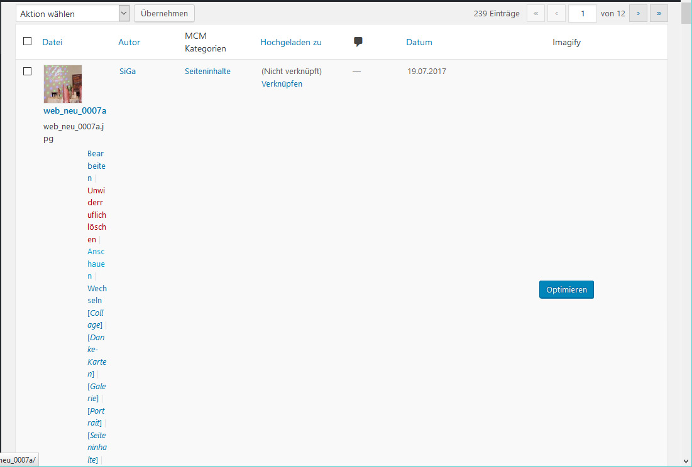Go to the next page using the › arrow
The image size is (692, 467).
point(638,13)
